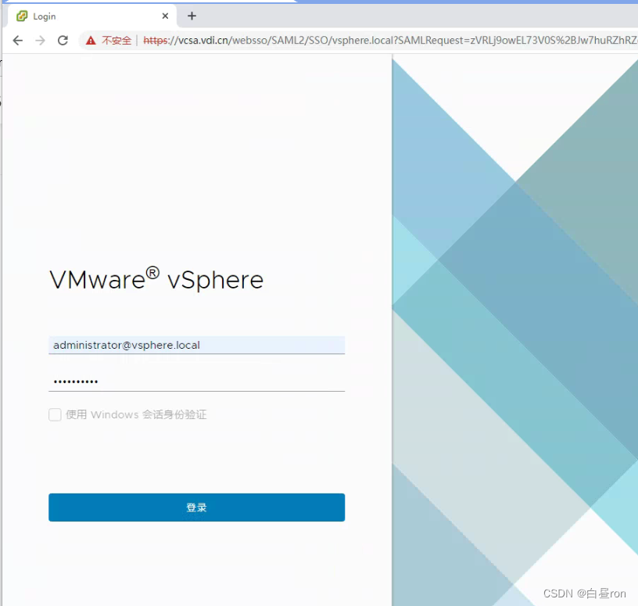Click the browser back arrow
The width and height of the screenshot is (638, 606).
tap(17, 41)
